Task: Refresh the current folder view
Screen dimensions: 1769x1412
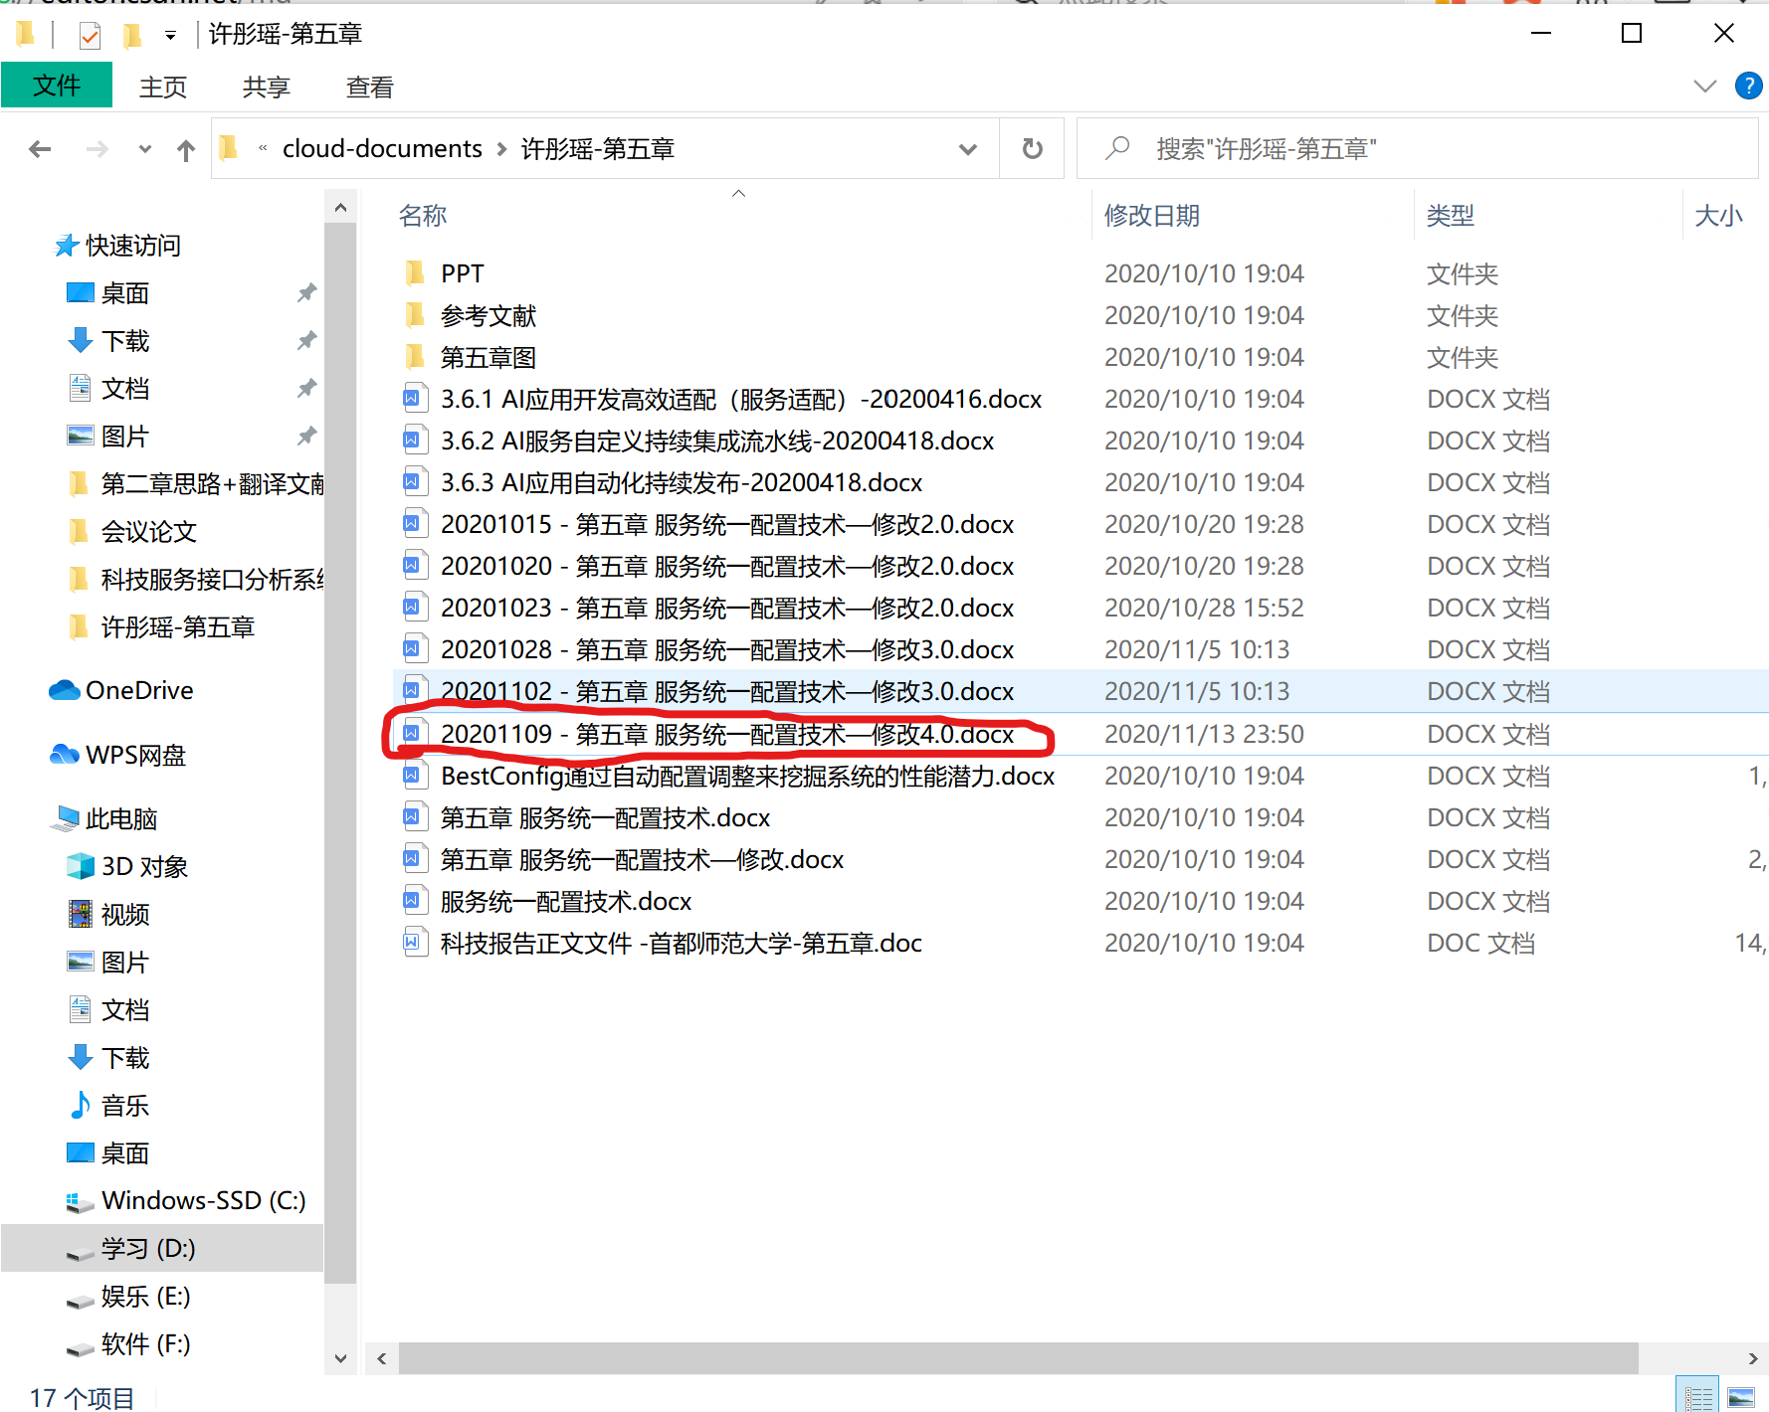Action: pyautogui.click(x=1033, y=149)
